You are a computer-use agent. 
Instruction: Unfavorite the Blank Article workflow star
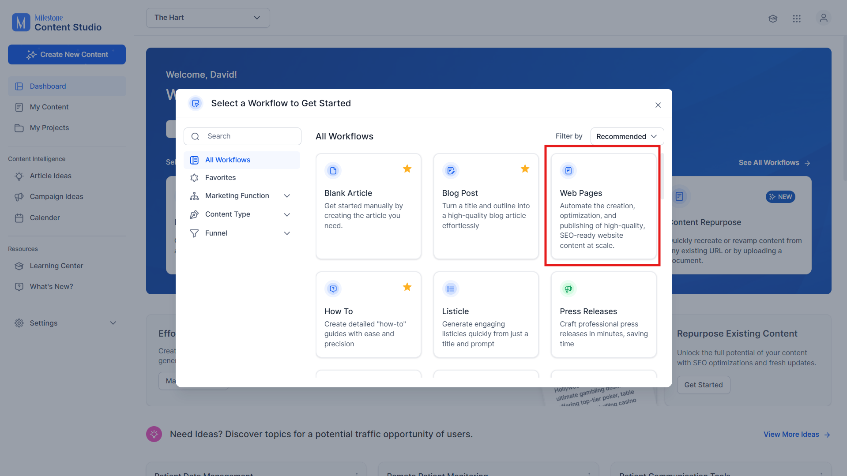pyautogui.click(x=407, y=169)
